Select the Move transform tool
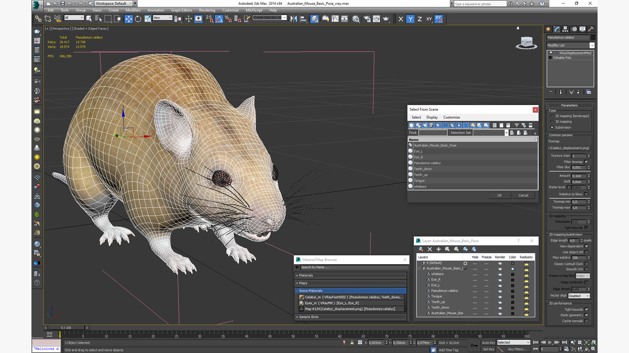This screenshot has width=629, height=353. 128,19
